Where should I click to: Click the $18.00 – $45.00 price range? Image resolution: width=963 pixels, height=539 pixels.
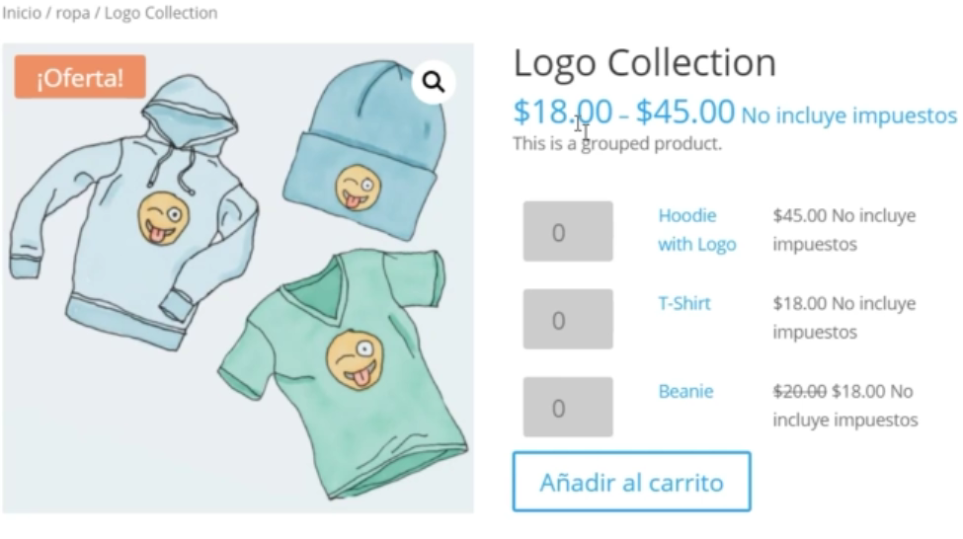(x=624, y=112)
